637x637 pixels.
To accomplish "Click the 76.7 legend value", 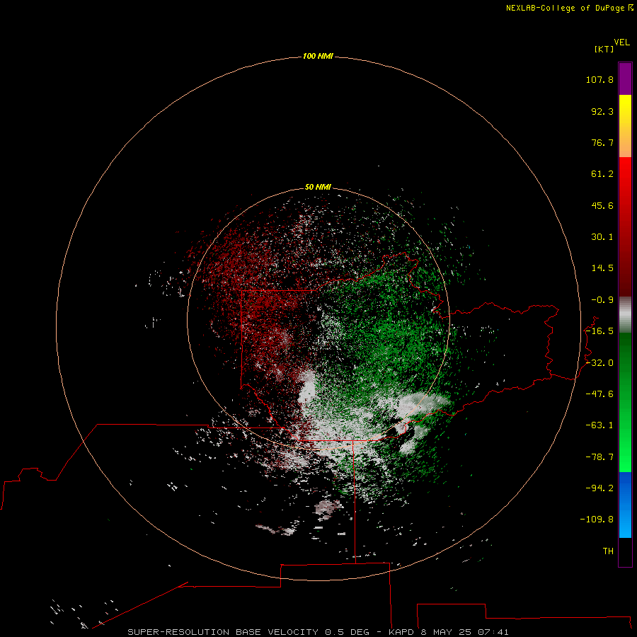I will coord(602,142).
